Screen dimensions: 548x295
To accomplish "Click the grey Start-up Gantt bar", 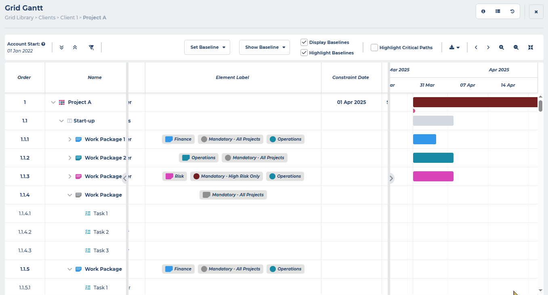I will point(433,121).
